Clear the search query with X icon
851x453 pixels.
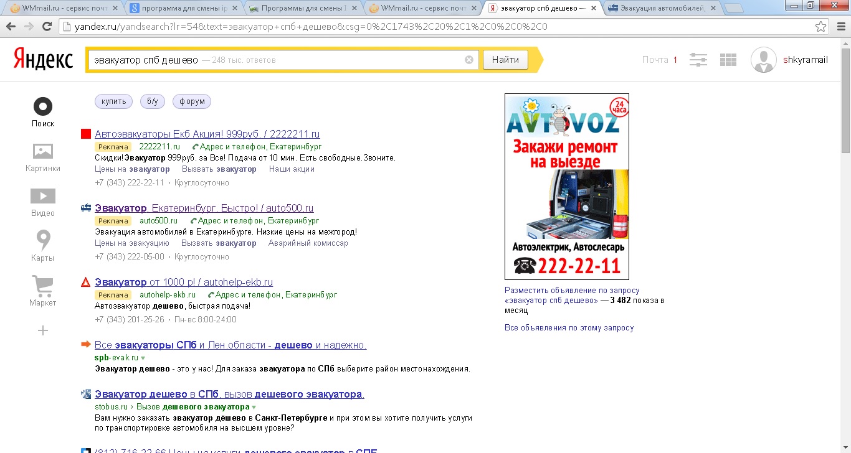point(469,60)
